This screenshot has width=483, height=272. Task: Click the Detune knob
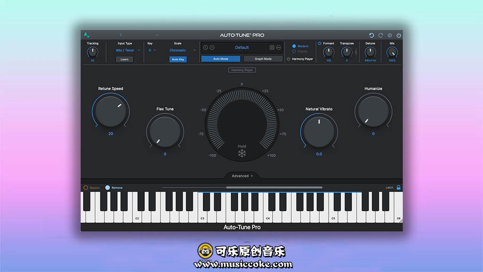point(370,52)
